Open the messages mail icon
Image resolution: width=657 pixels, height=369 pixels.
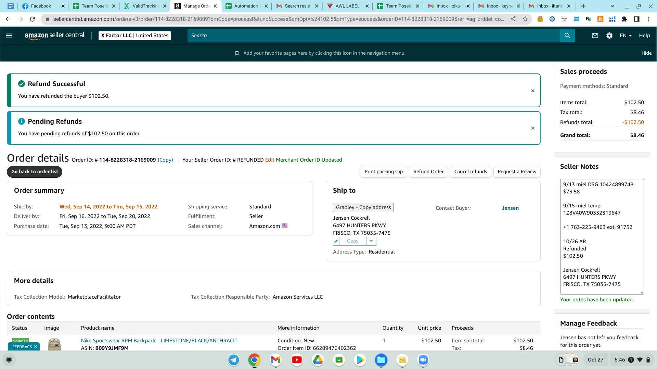595,36
